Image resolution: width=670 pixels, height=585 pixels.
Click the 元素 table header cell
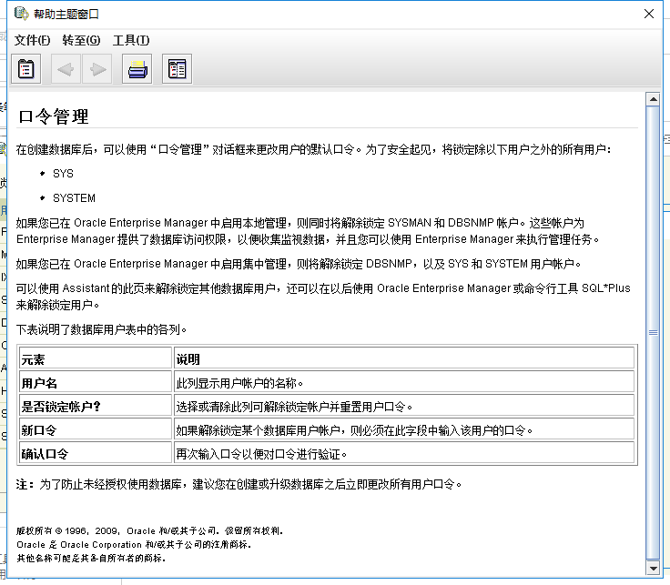pyautogui.click(x=96, y=359)
